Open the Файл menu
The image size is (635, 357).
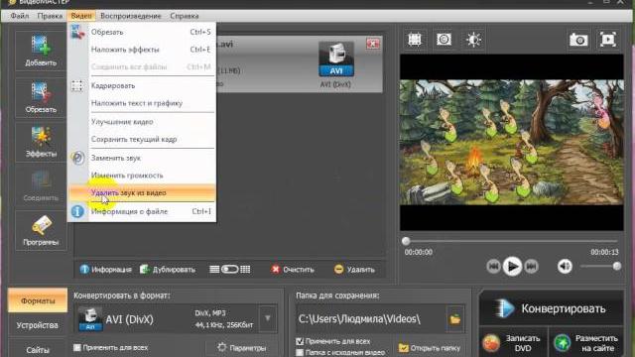[20, 16]
